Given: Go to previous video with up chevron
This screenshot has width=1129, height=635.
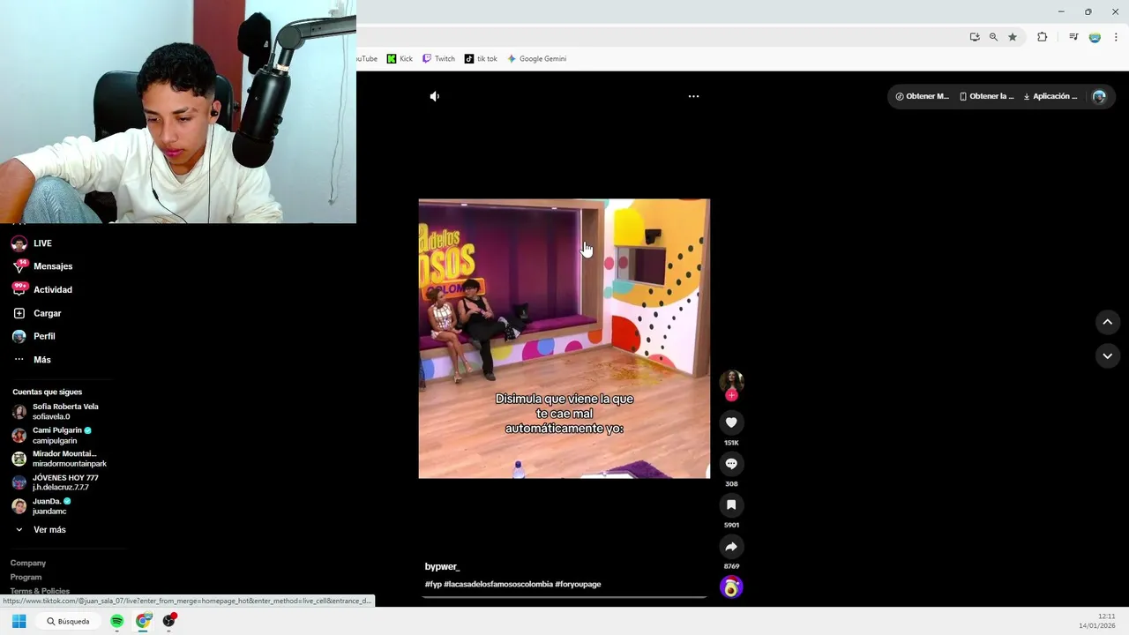Looking at the screenshot, I should (x=1108, y=322).
